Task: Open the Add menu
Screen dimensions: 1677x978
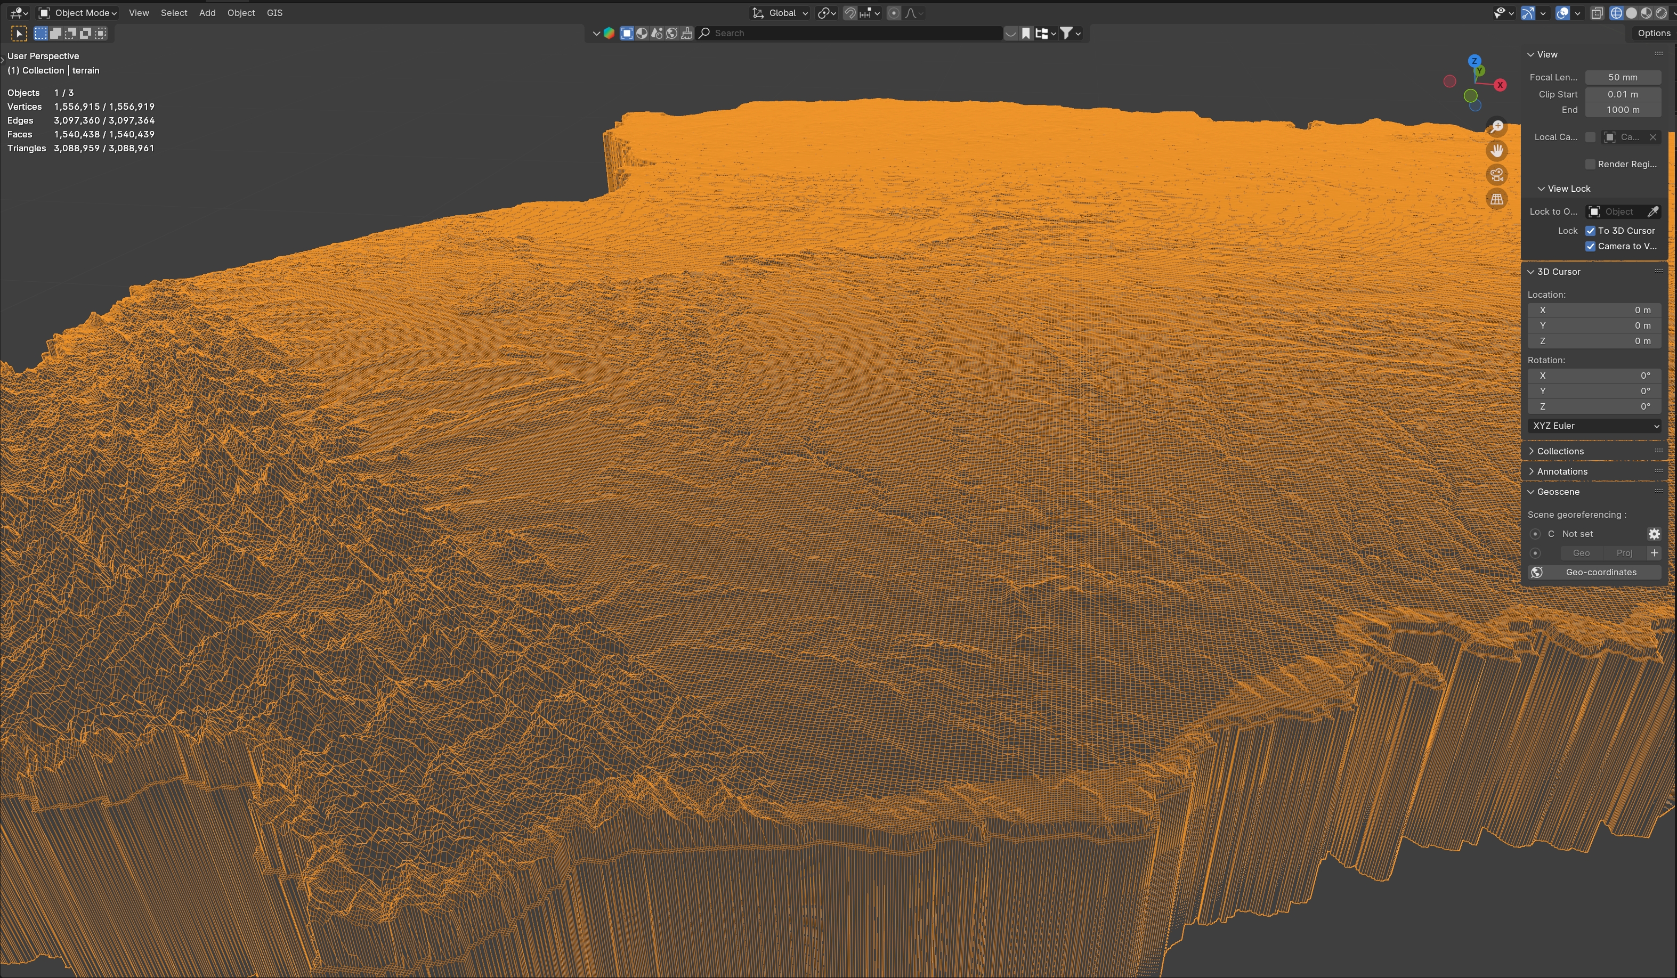Action: (207, 13)
